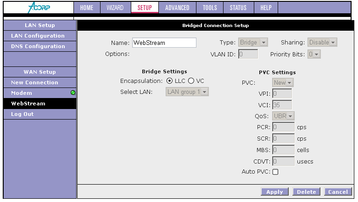Select VC encapsulation radio button

tap(191, 81)
